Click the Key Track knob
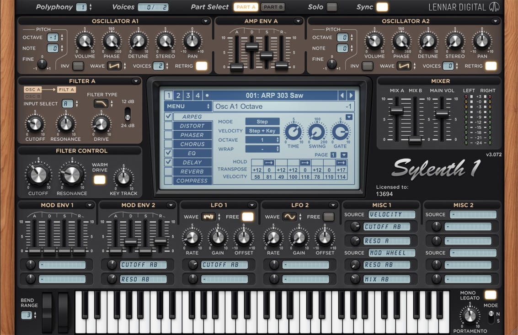This screenshot has height=335, width=518. pyautogui.click(x=123, y=178)
